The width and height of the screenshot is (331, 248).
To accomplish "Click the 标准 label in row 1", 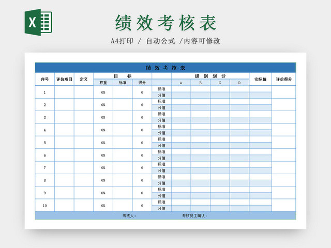I will (x=162, y=89).
